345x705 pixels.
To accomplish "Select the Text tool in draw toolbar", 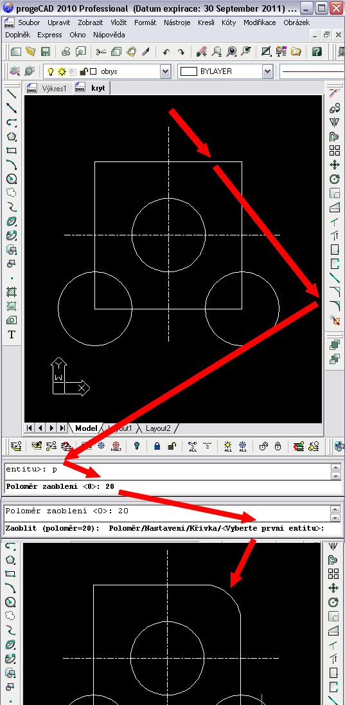I will pos(12,334).
